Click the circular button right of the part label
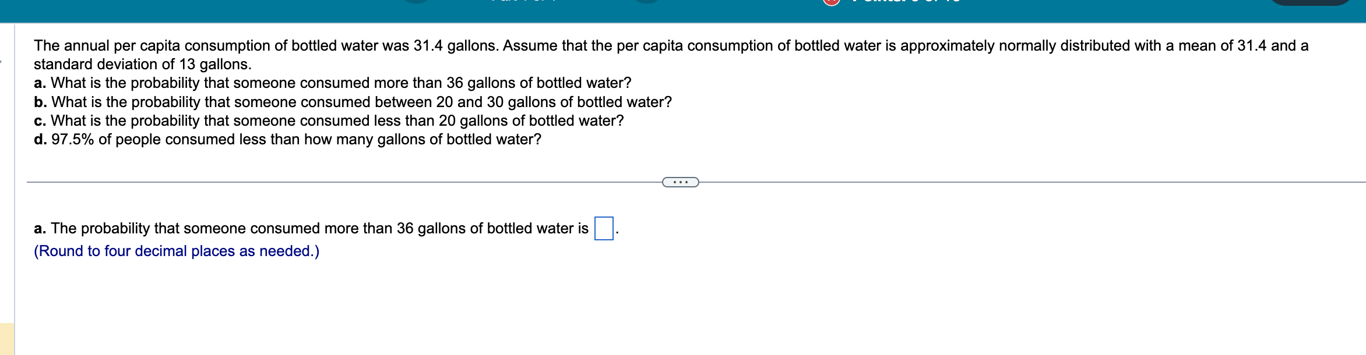The image size is (1366, 355). click(646, 1)
